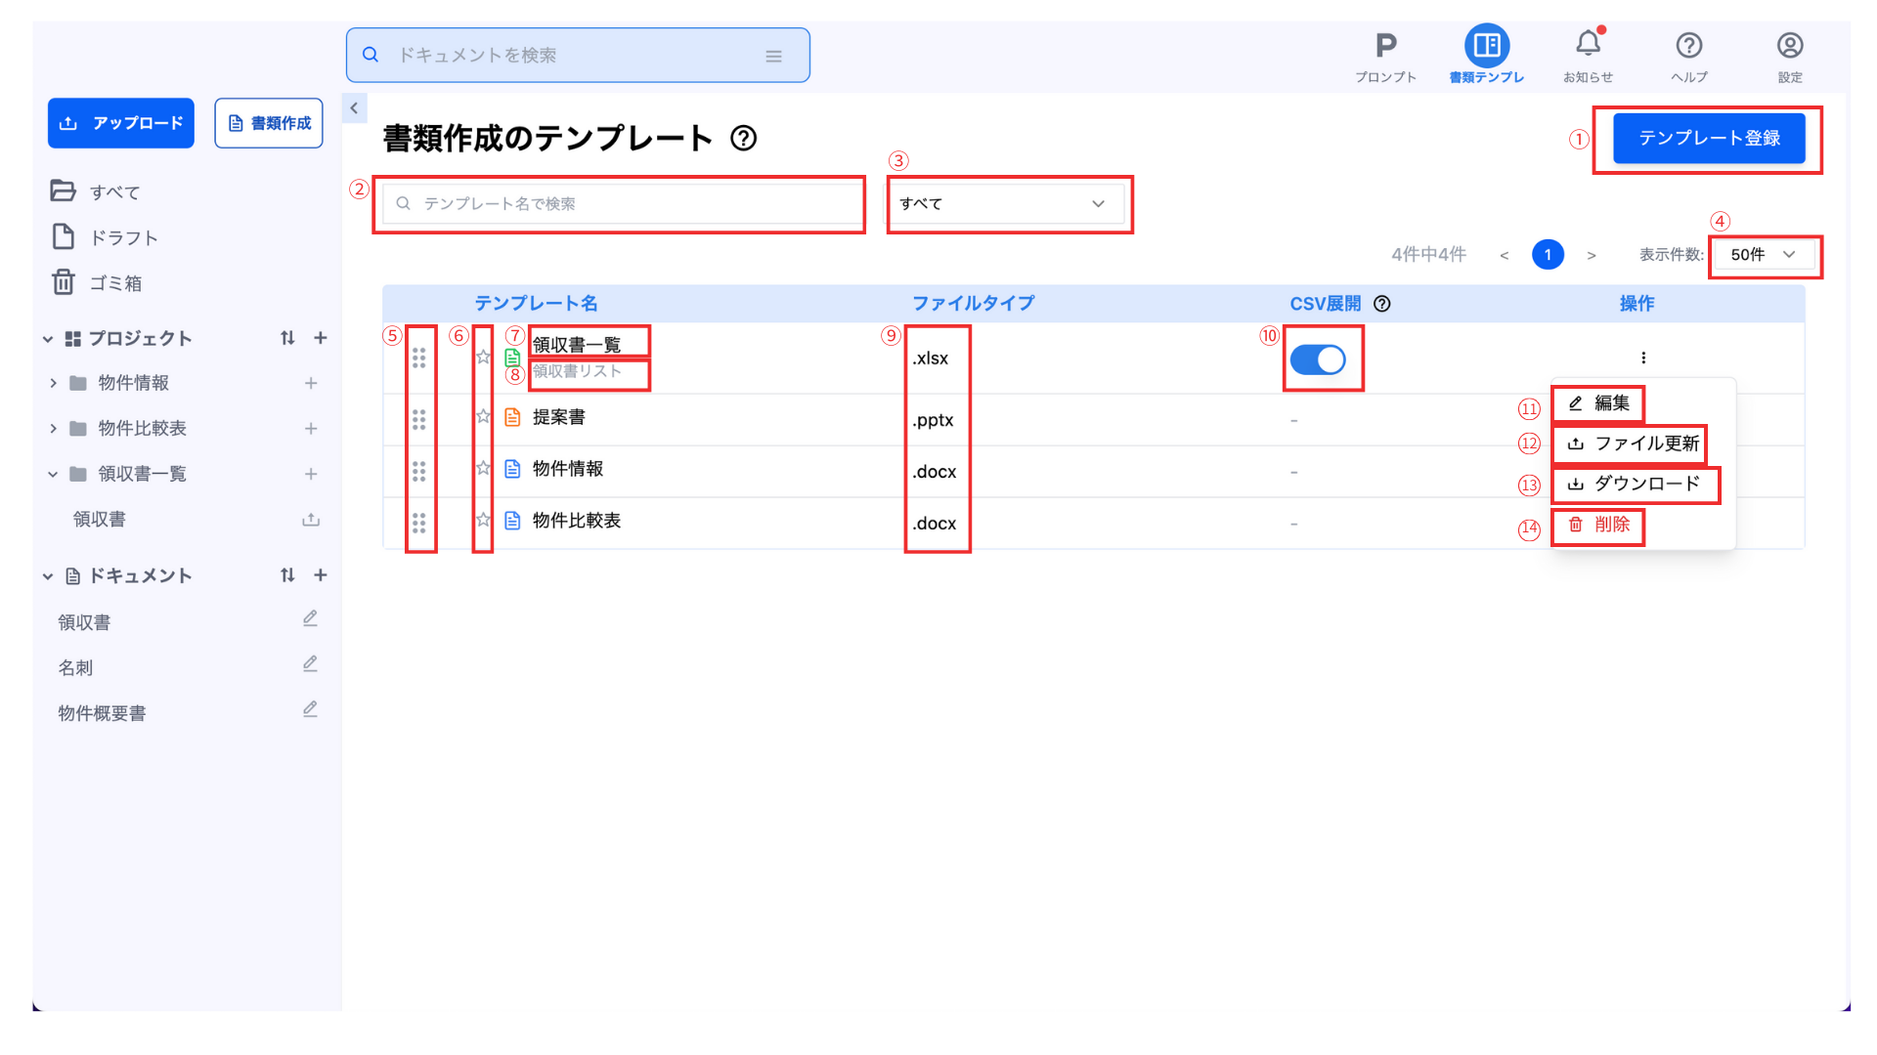Click help icon beside CSV展開 header
1877x1055 pixels.
pyautogui.click(x=1381, y=304)
